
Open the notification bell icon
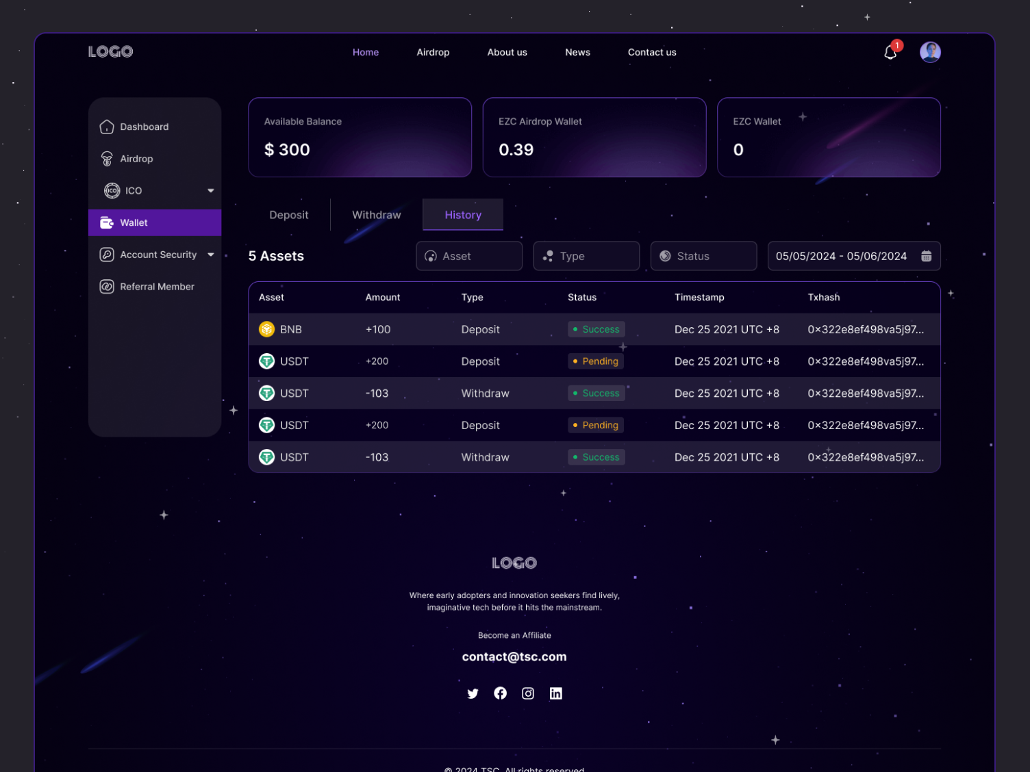tap(890, 51)
